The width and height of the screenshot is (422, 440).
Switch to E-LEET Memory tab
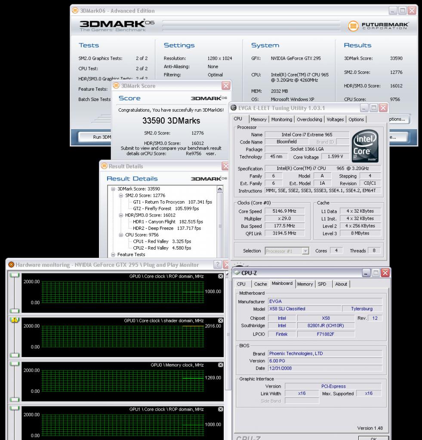click(259, 119)
